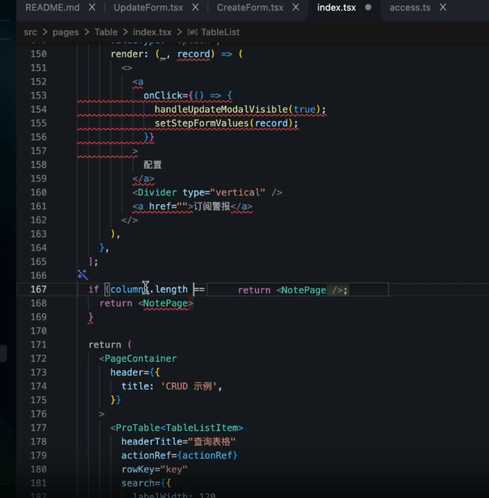The width and height of the screenshot is (489, 498).
Task: Click the onClick attribute on line 153
Action: pos(163,96)
